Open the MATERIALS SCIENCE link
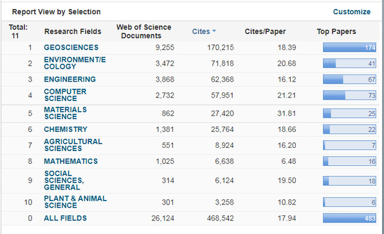This screenshot has height=234, width=384. (66, 113)
